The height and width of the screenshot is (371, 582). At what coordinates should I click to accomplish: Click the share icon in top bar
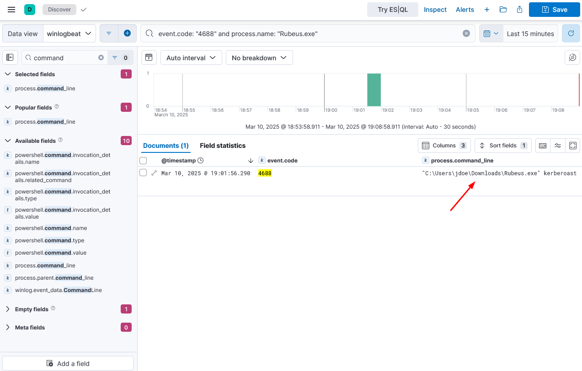pyautogui.click(x=519, y=10)
